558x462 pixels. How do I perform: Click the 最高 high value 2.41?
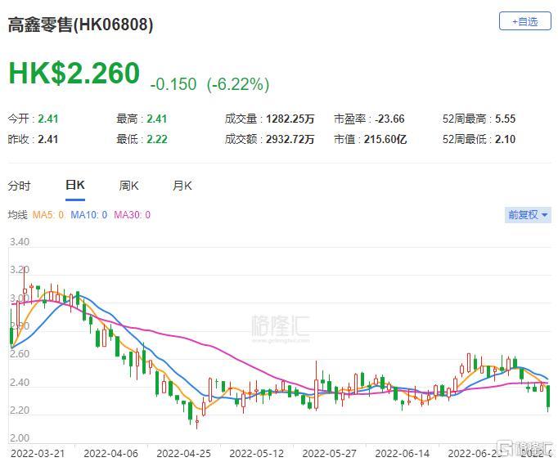tap(157, 119)
